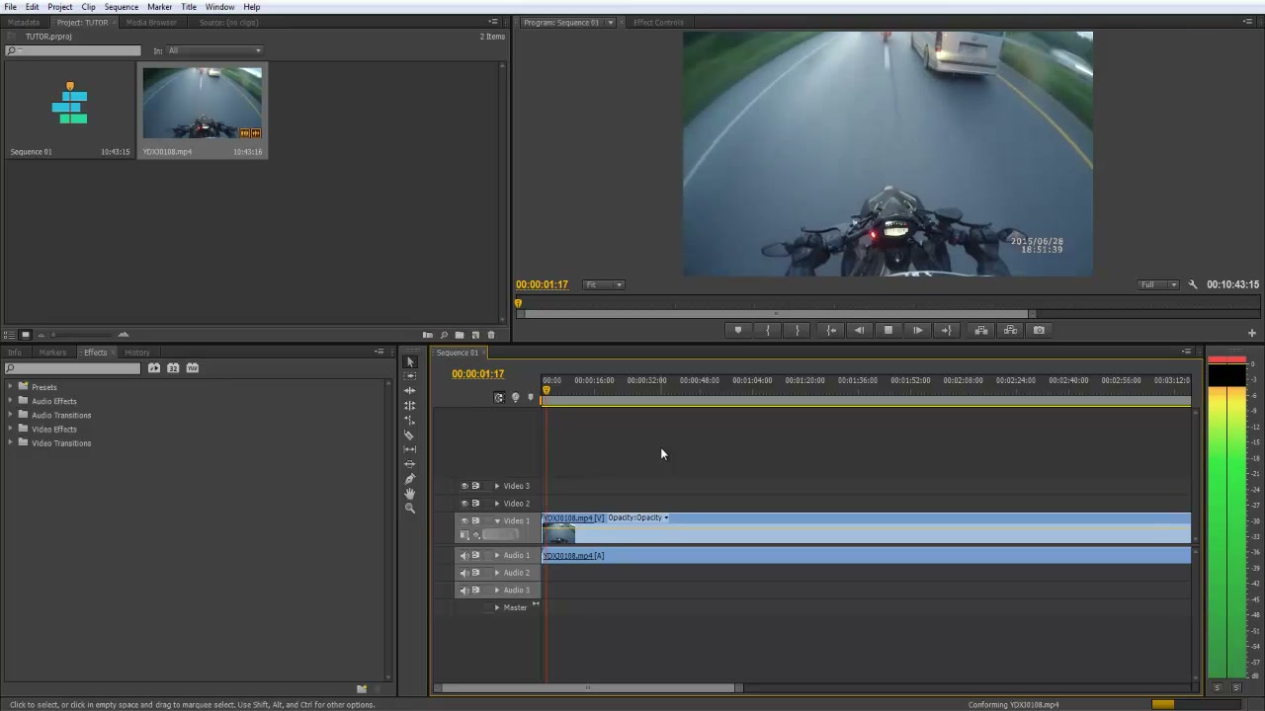
Task: Select the Zoom tool magnifier
Action: tap(410, 509)
